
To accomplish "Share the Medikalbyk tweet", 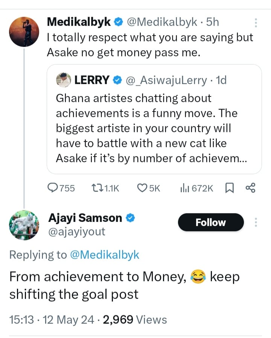I will pyautogui.click(x=250, y=188).
